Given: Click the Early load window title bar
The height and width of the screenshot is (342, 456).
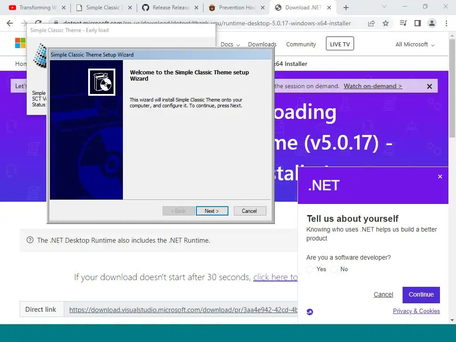Looking at the screenshot, I should pos(121,30).
